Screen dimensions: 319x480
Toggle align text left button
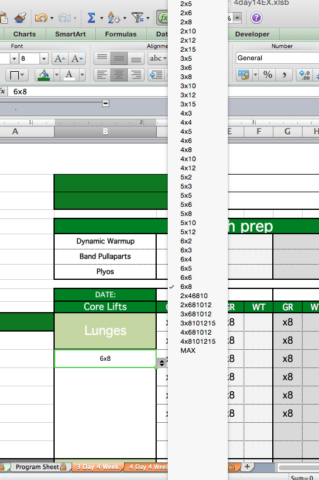point(102,75)
